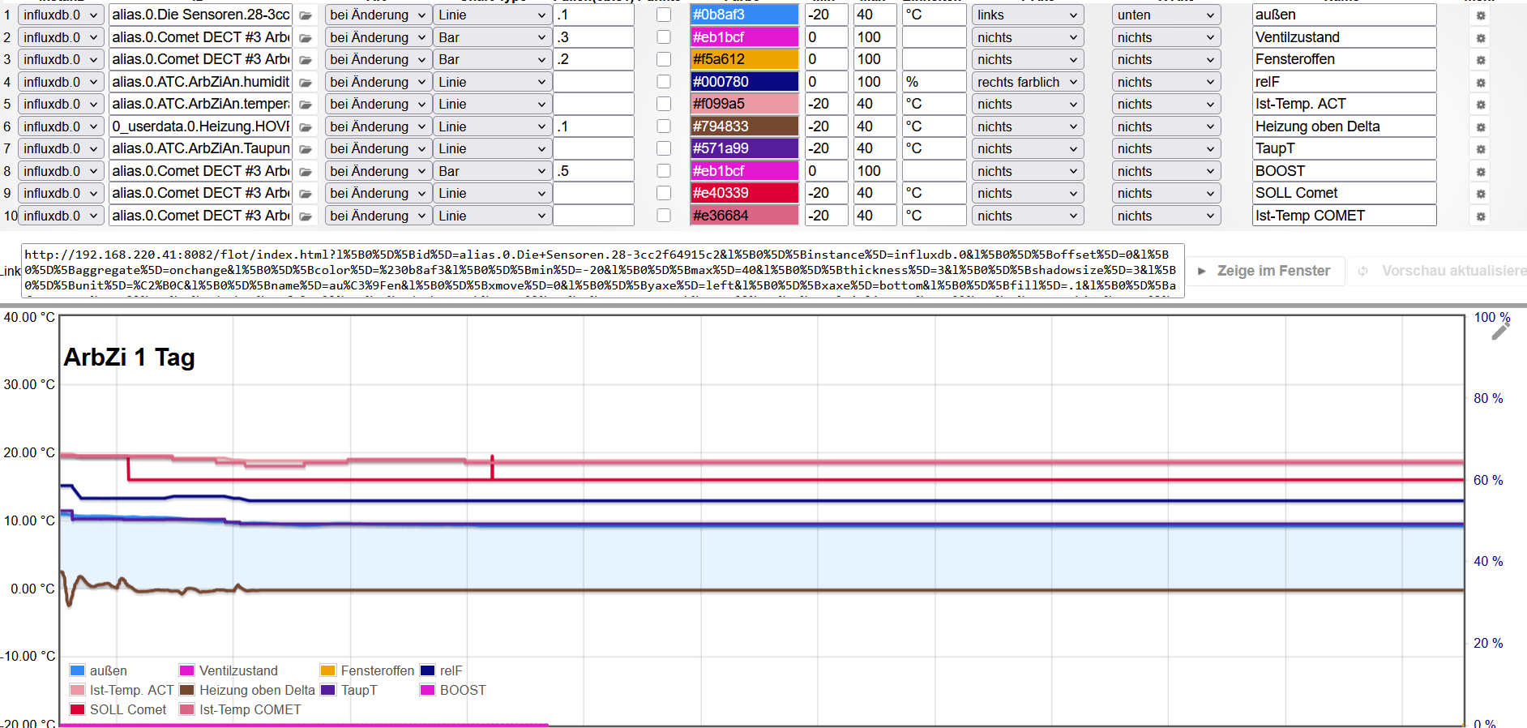Click 'Ist-Temp COMET' legend entry in chart
1527x728 pixels.
pos(250,709)
